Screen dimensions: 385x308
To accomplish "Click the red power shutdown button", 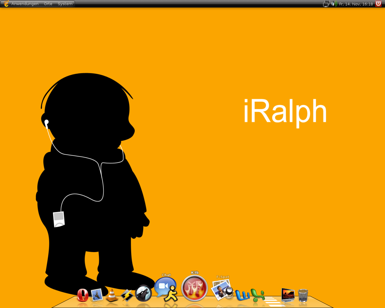I will [x=378, y=4].
